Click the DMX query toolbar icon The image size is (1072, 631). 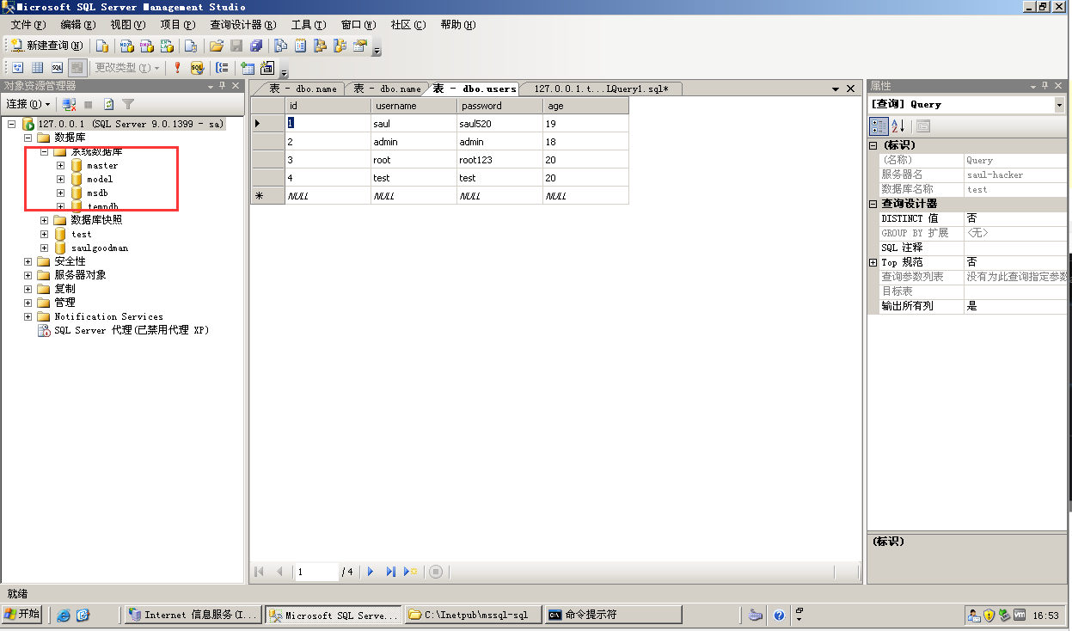[x=147, y=46]
